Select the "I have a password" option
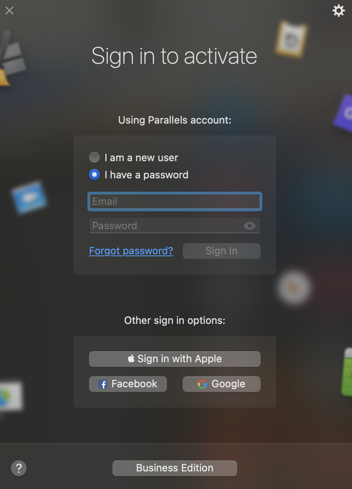 pos(94,175)
